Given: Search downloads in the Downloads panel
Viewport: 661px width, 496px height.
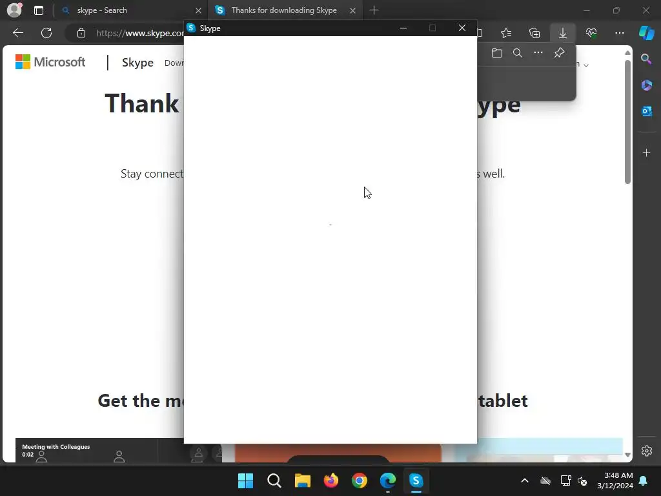Looking at the screenshot, I should [518, 53].
